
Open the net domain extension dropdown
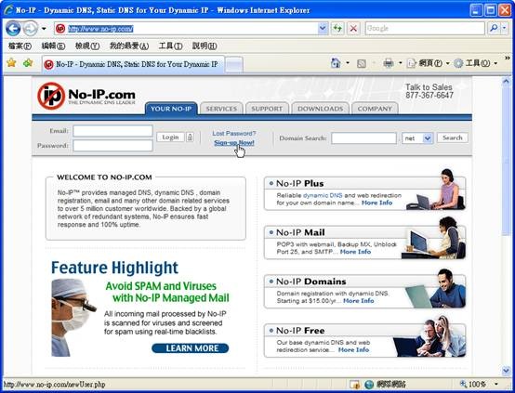pyautogui.click(x=417, y=138)
